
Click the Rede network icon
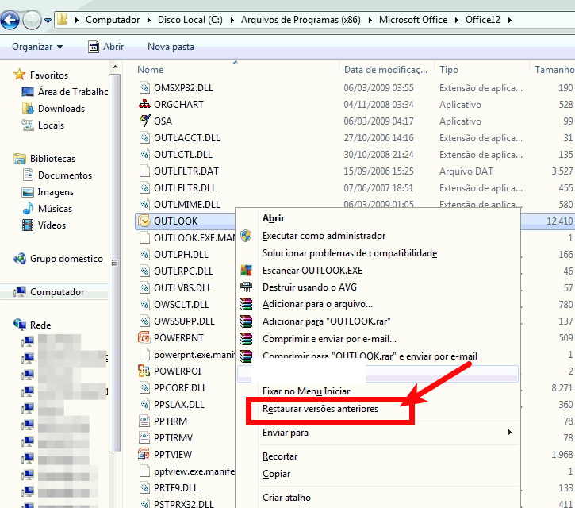click(x=20, y=325)
